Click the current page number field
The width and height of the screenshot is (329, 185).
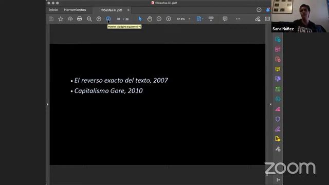pos(118,19)
